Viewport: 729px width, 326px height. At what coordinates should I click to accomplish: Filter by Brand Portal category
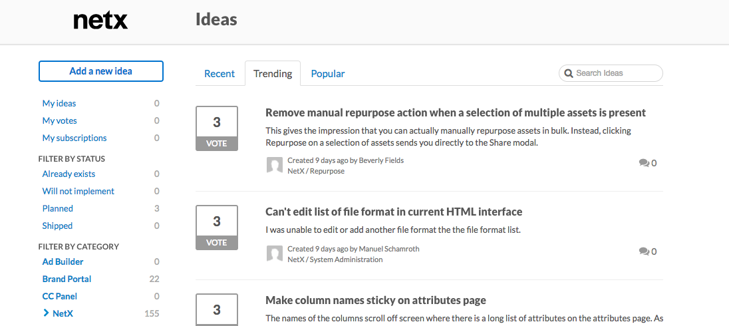point(67,279)
